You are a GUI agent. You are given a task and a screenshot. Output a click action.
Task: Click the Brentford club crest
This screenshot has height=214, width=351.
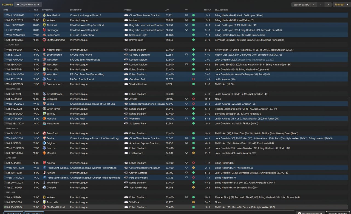(x=44, y=133)
